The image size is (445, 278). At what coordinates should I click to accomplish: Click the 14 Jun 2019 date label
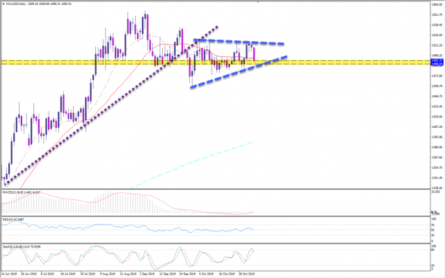pos(10,274)
